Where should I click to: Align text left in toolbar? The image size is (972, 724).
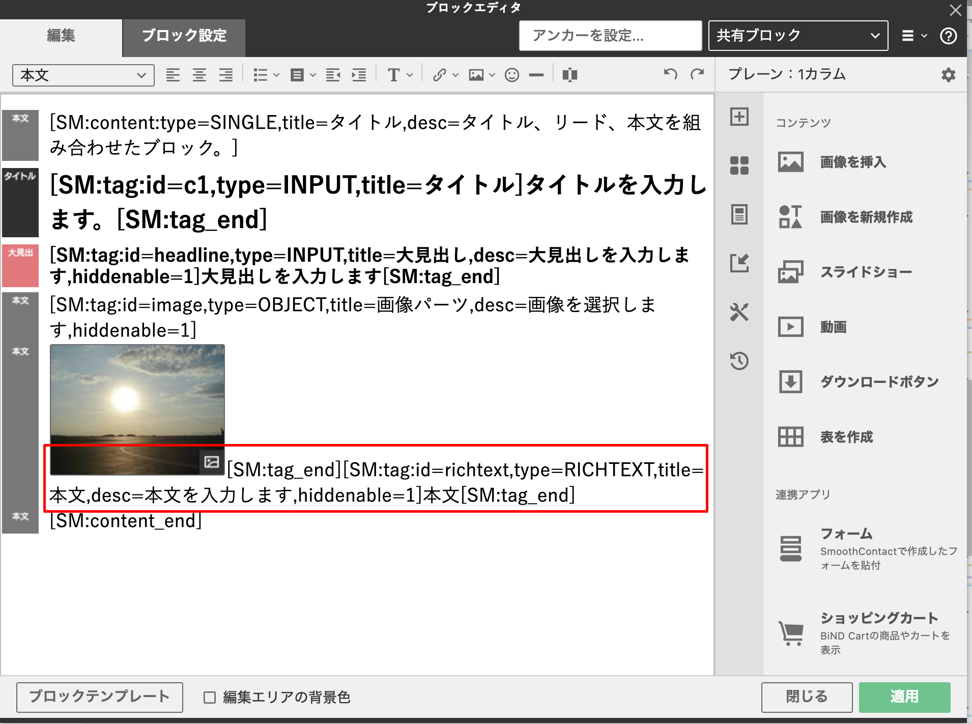[x=173, y=75]
